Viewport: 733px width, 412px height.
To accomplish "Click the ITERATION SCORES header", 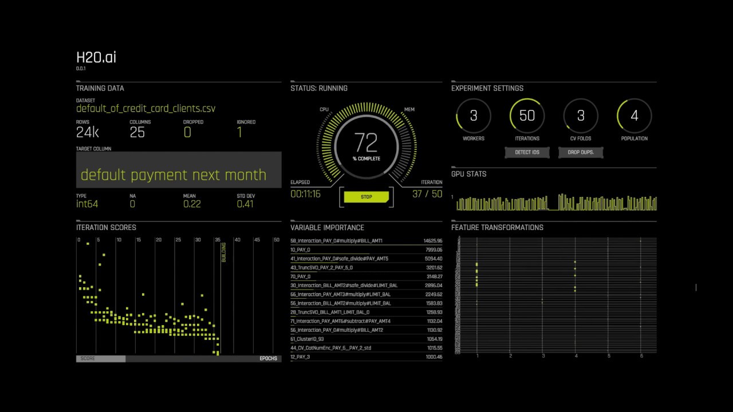I will coord(106,227).
